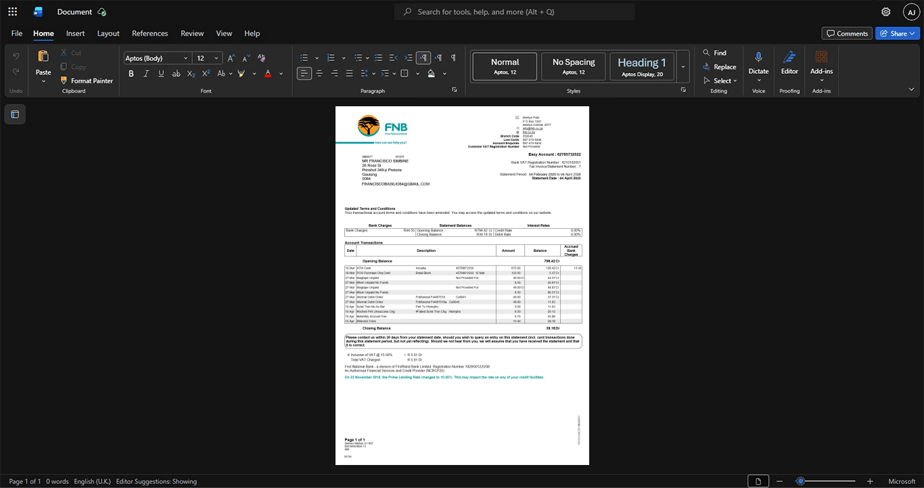Toggle Align Left paragraph setting
Viewport: 924px width, 488px height.
coord(304,74)
